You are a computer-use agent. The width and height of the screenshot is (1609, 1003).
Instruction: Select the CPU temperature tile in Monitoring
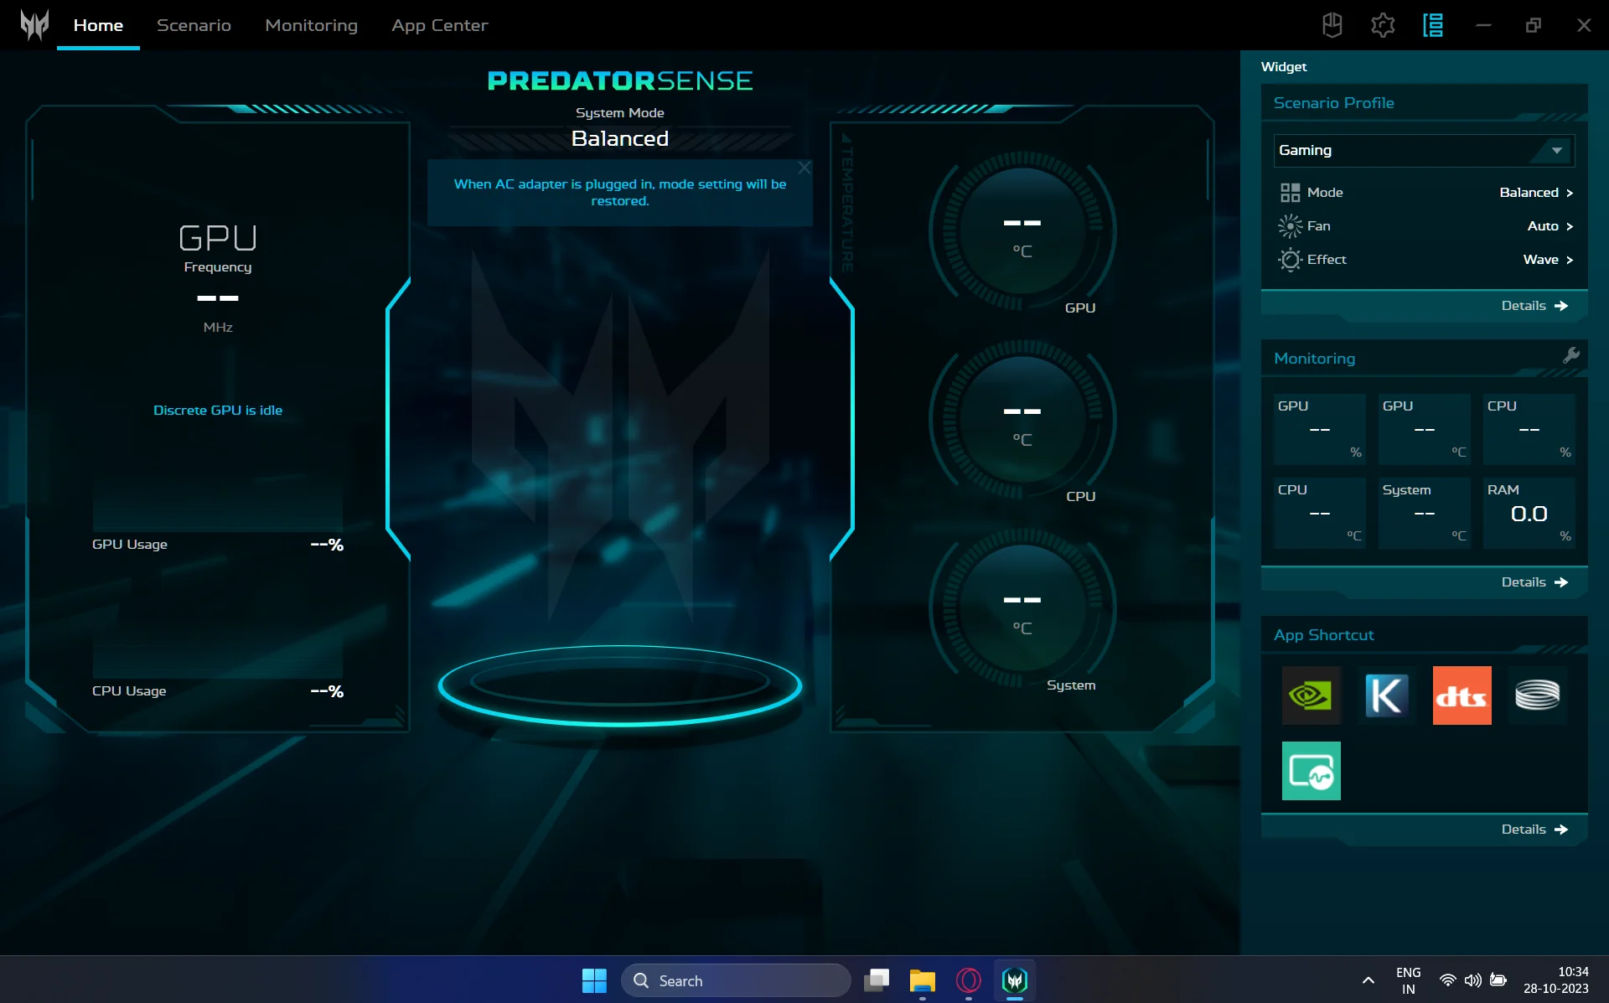(x=1320, y=513)
